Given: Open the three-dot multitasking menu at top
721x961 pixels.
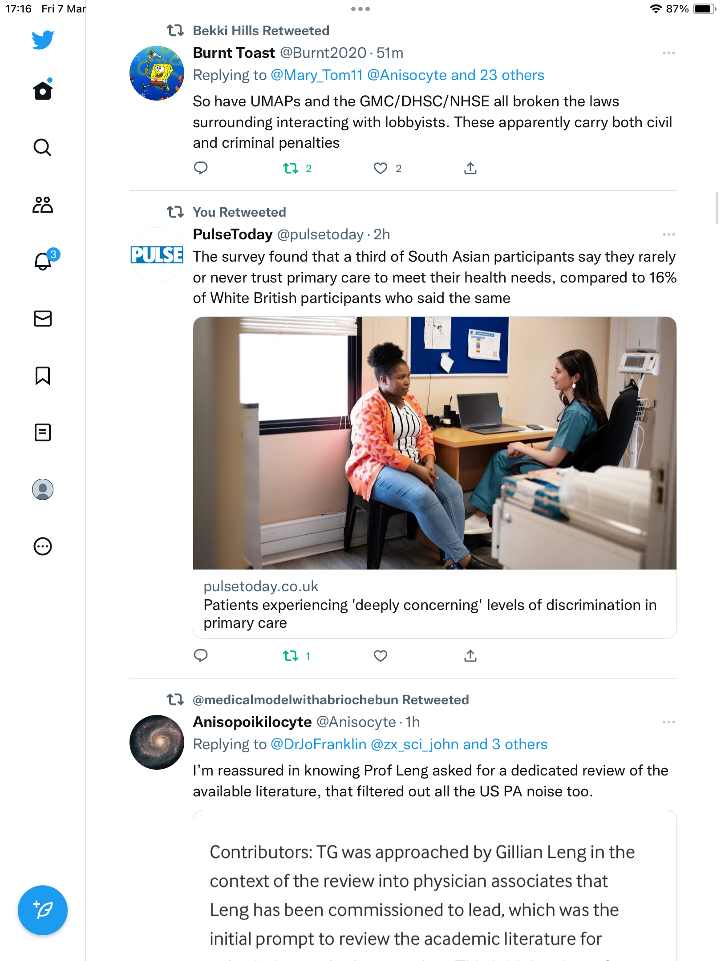Looking at the screenshot, I should click(360, 9).
